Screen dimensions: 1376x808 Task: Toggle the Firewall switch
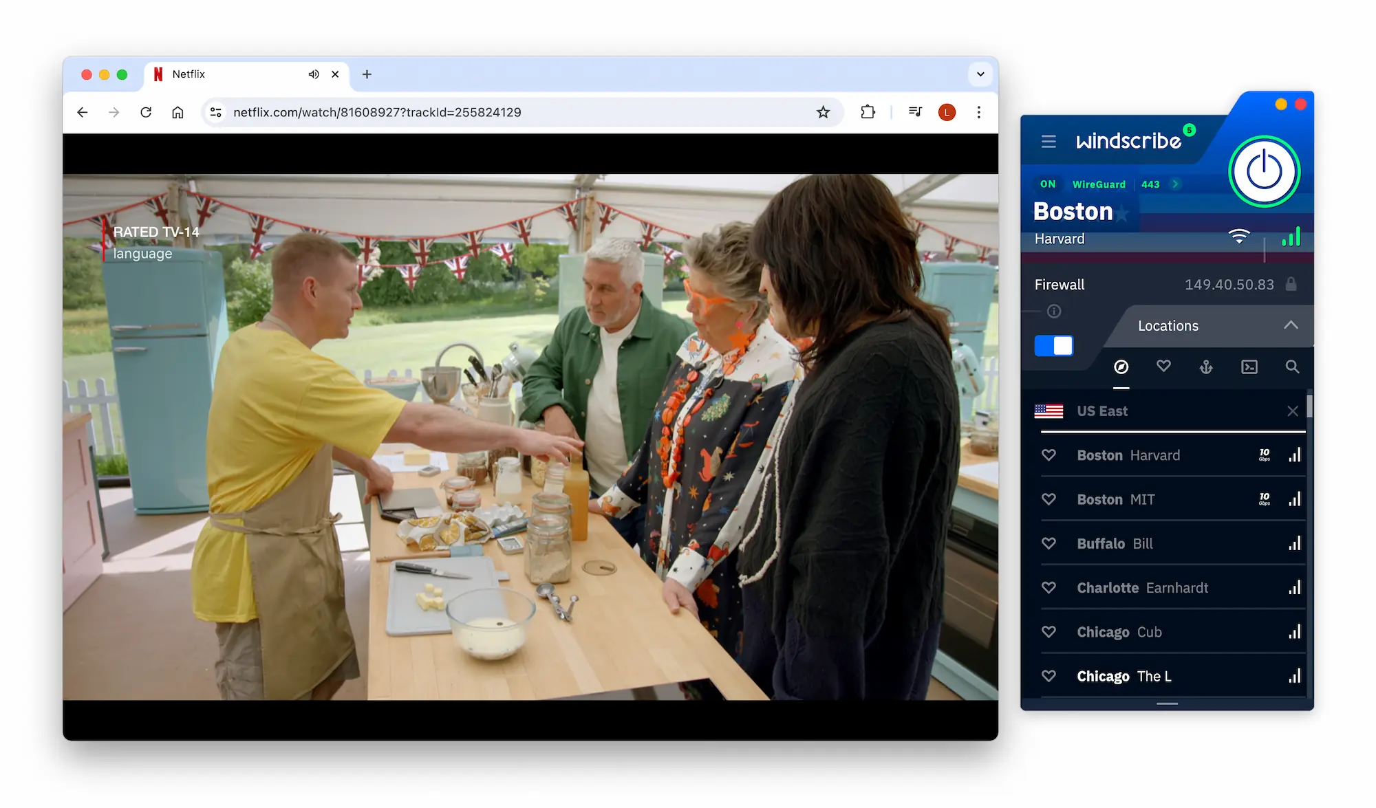[x=1053, y=345]
